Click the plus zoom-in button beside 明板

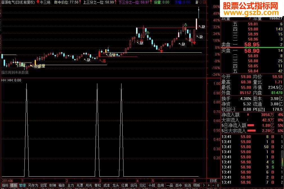(x=209, y=185)
